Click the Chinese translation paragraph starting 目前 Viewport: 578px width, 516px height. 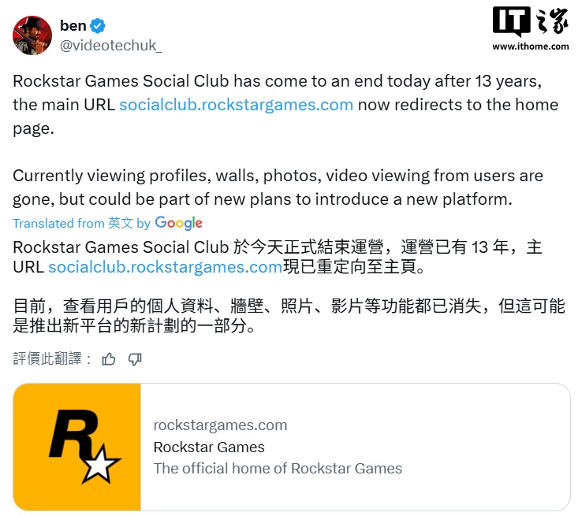point(289,316)
